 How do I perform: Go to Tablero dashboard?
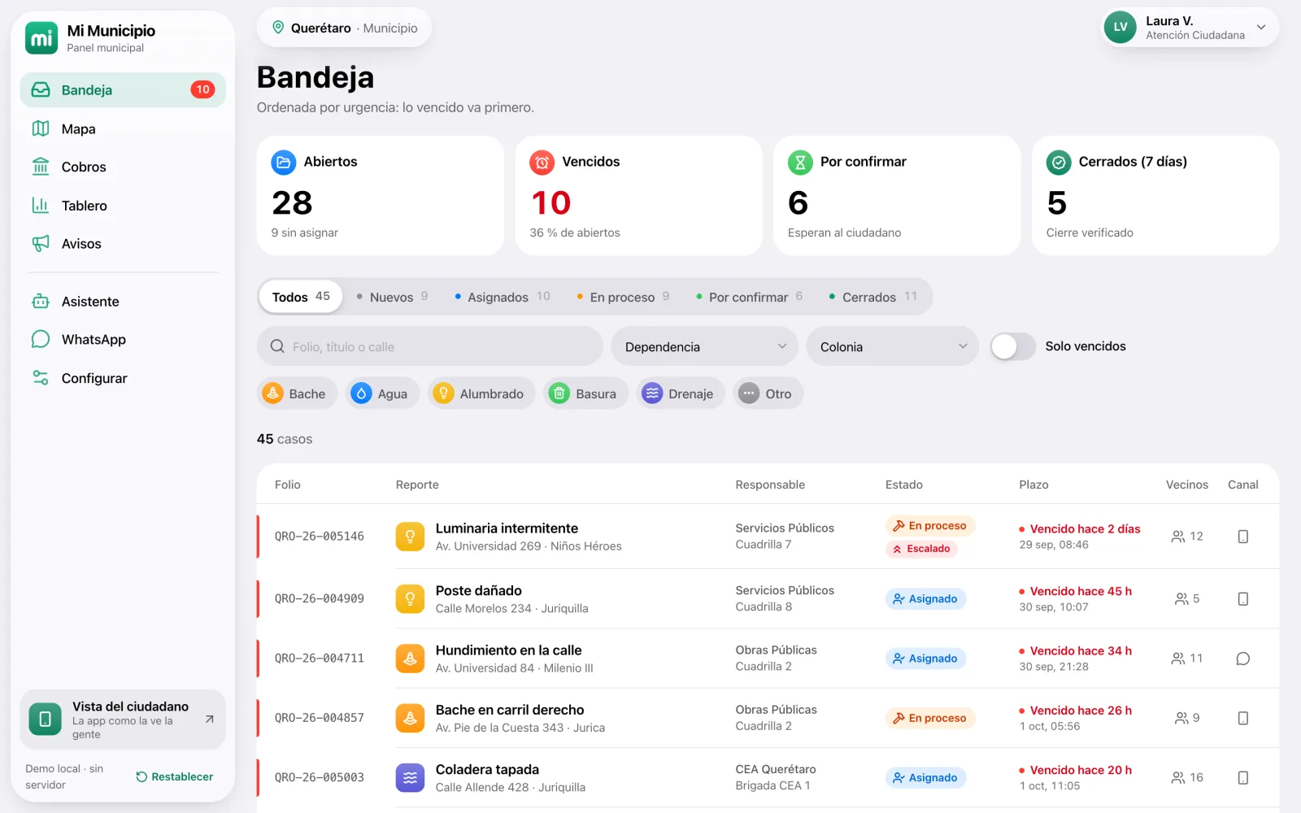click(123, 206)
